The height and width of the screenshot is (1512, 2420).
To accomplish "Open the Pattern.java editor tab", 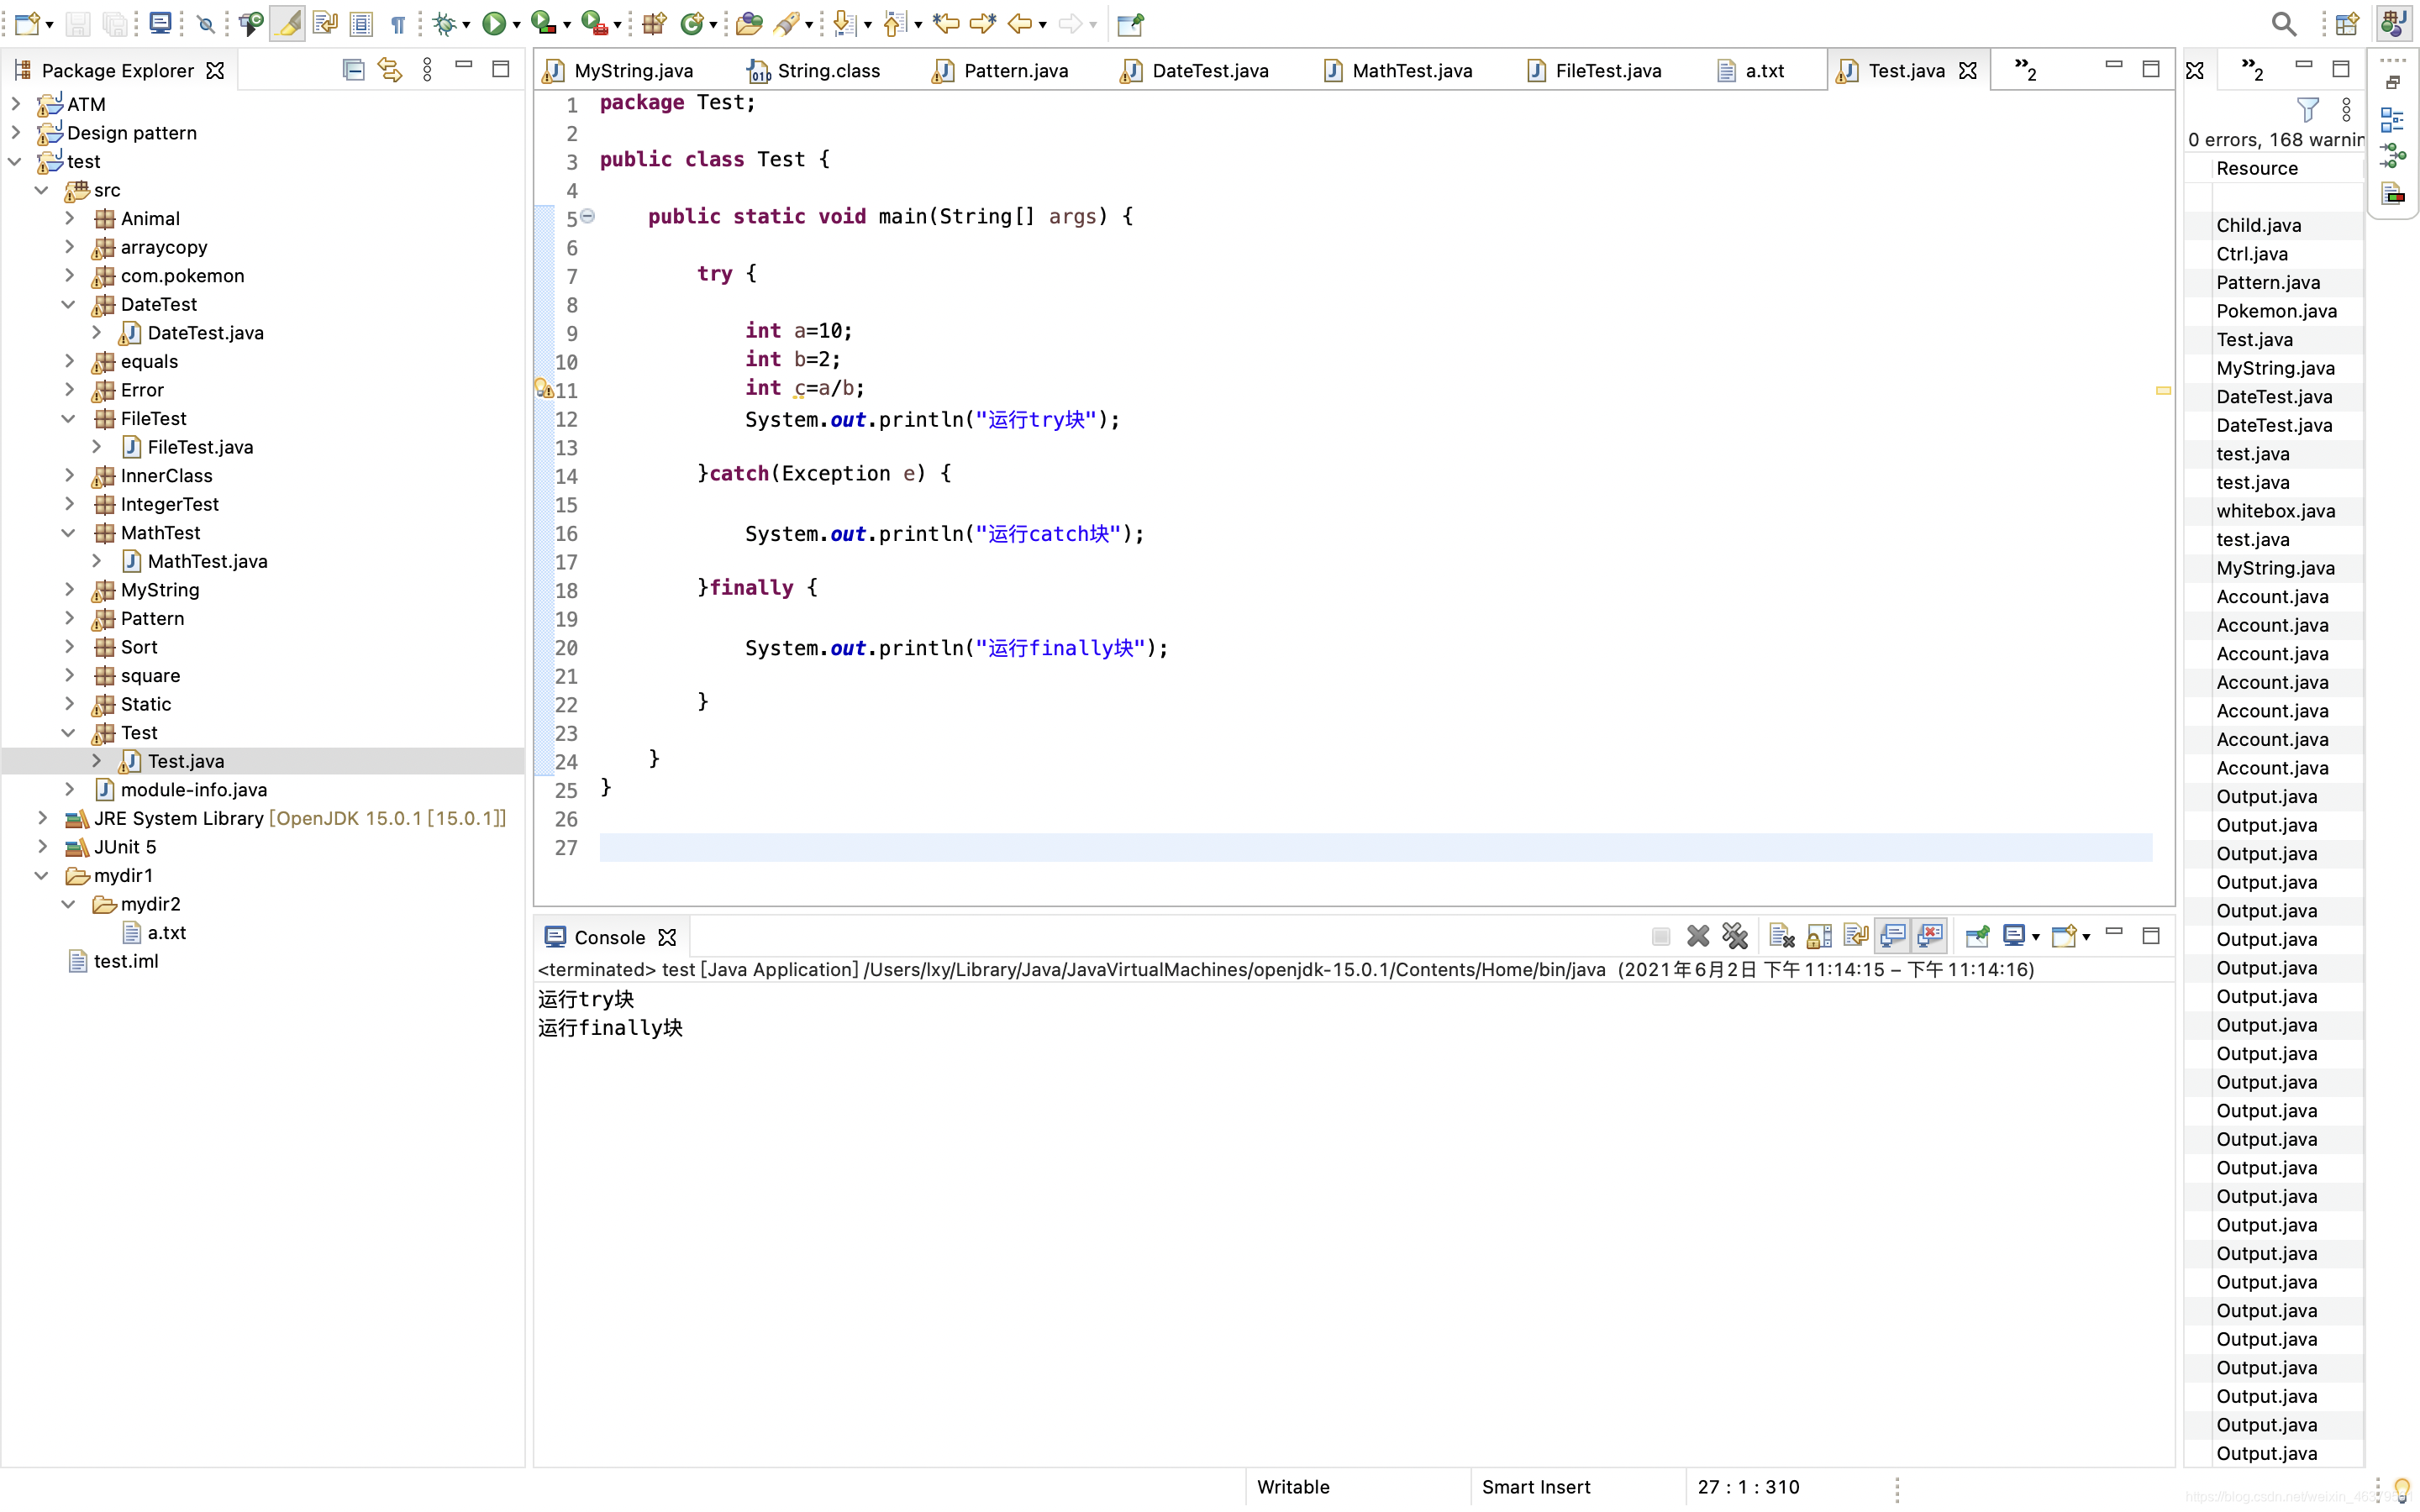I will click(x=1015, y=70).
